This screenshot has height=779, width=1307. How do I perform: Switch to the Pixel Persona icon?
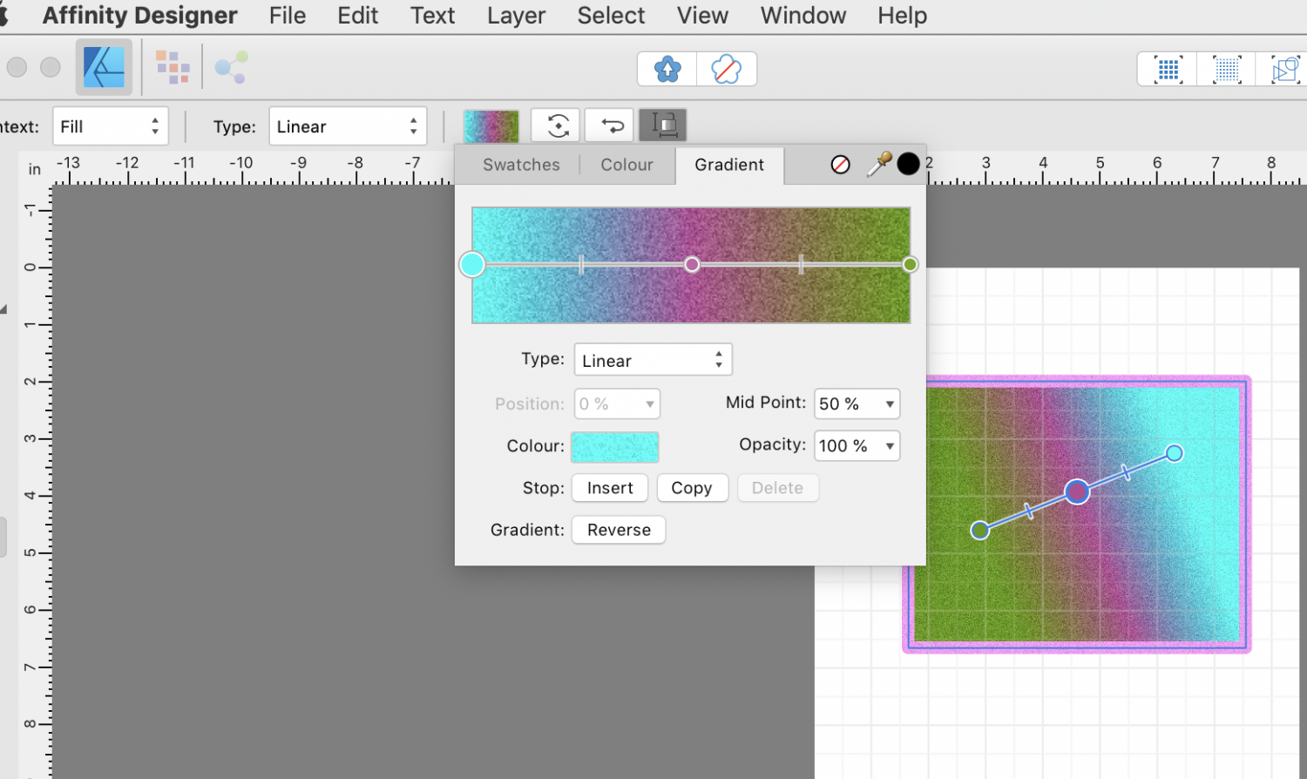pyautogui.click(x=173, y=67)
